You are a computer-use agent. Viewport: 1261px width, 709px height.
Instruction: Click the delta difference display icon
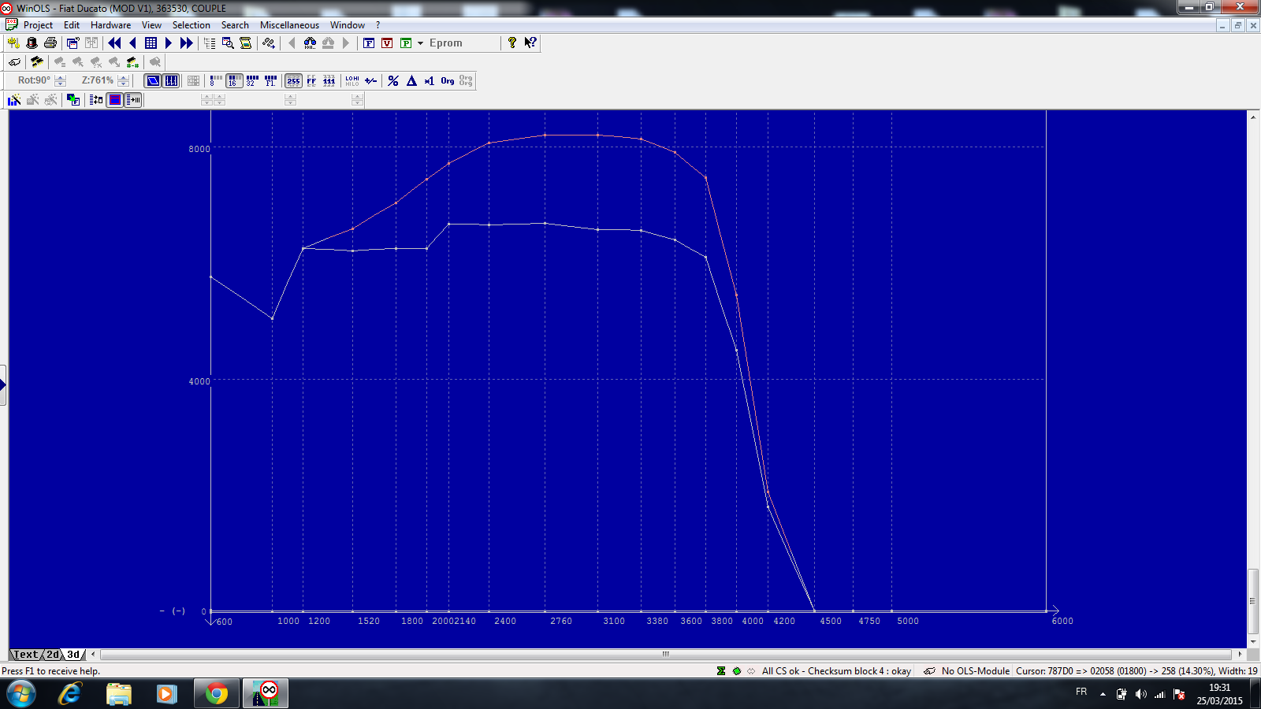pyautogui.click(x=411, y=80)
